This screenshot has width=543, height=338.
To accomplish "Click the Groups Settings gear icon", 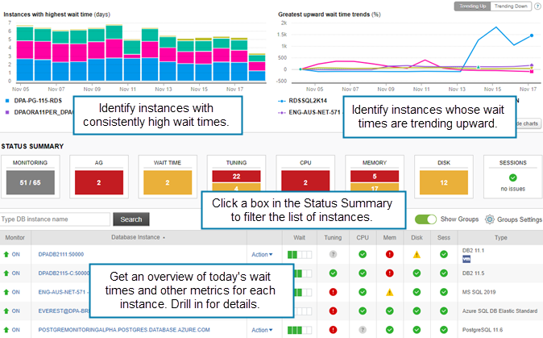I will click(490, 219).
